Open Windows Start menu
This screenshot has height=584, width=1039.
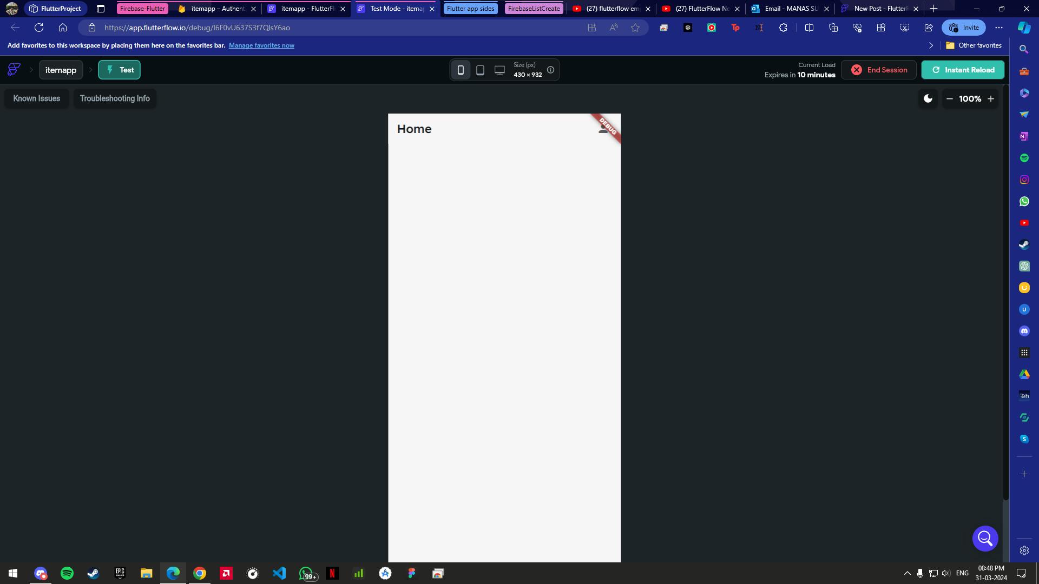pos(13,573)
